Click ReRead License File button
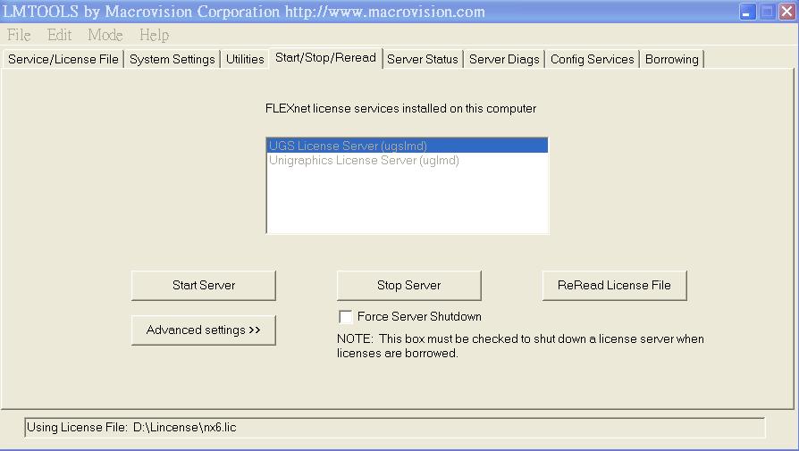Image resolution: width=799 pixels, height=451 pixels. 614,286
